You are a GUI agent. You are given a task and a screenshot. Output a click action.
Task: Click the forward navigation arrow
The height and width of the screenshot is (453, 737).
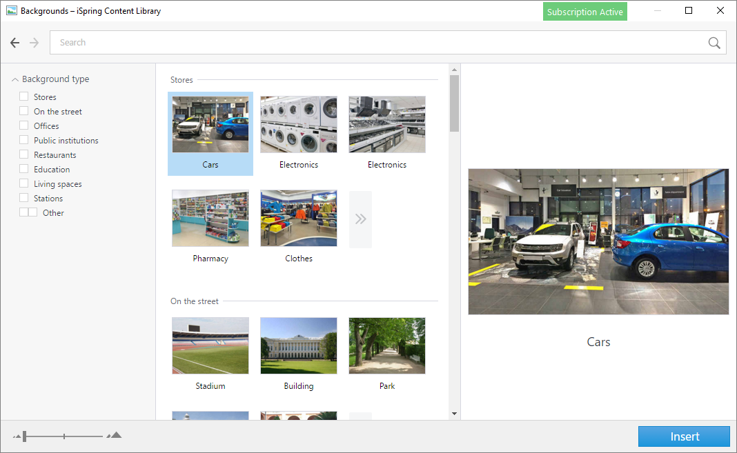[x=35, y=43]
